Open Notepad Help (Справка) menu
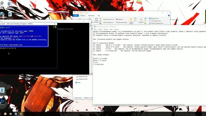The width and height of the screenshot is (206, 116). pyautogui.click(x=116, y=29)
